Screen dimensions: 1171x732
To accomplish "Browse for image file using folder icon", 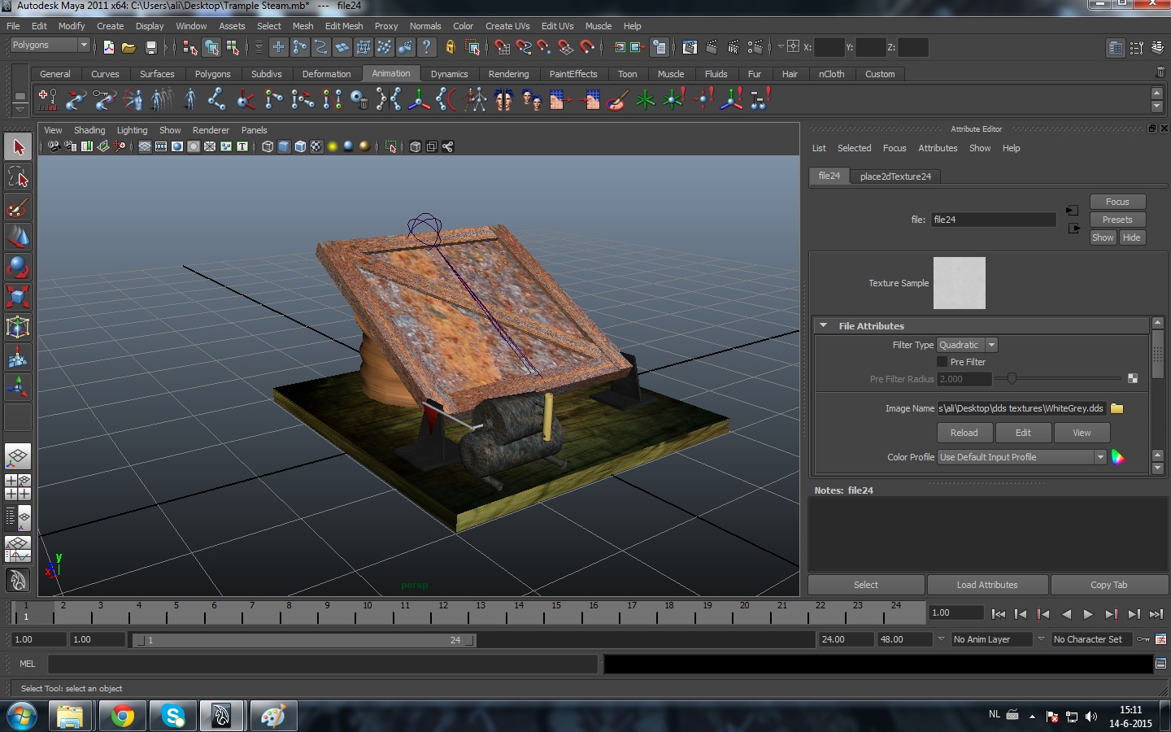I will coord(1117,408).
